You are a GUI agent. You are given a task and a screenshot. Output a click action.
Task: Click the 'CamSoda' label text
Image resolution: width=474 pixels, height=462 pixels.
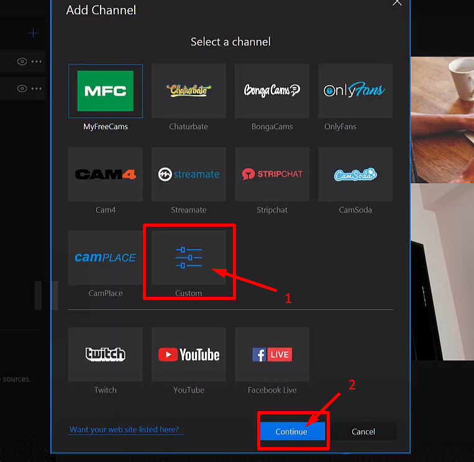coord(355,210)
